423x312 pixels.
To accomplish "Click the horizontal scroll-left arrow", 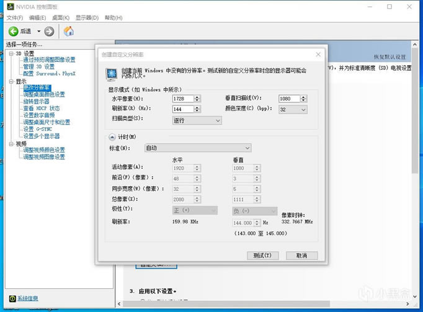I will (x=120, y=304).
